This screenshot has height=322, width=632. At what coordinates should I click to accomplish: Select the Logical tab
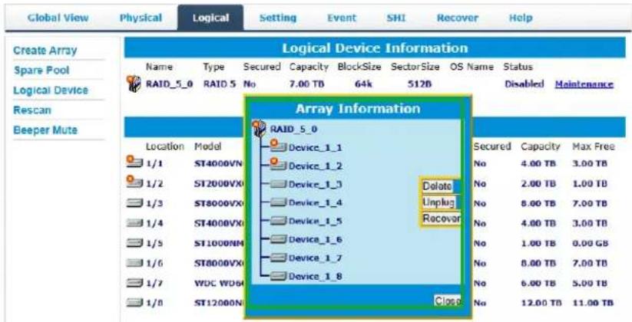[x=210, y=18]
